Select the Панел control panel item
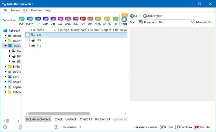 [x=17, y=82]
